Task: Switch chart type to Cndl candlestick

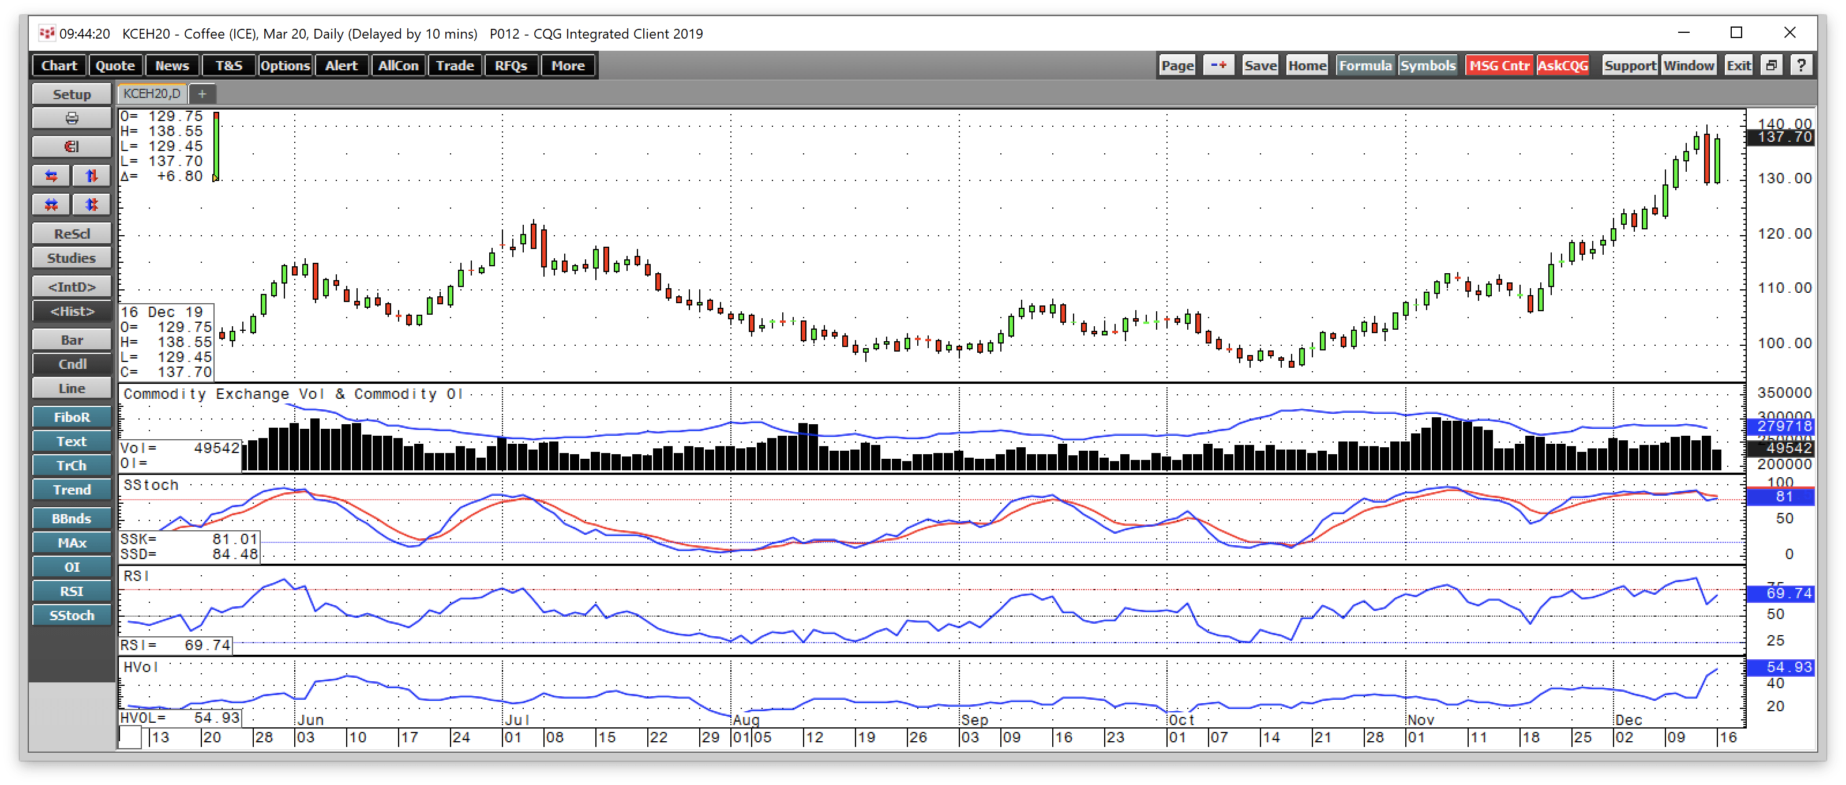Action: pos(72,364)
